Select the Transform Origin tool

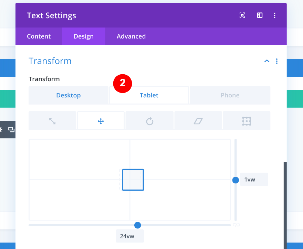247,120
